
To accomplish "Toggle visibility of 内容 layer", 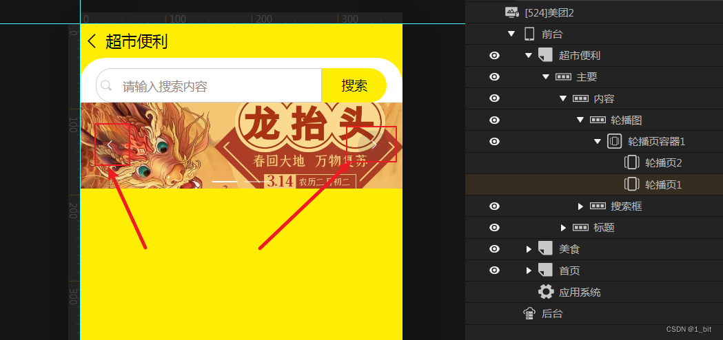I will [x=494, y=98].
